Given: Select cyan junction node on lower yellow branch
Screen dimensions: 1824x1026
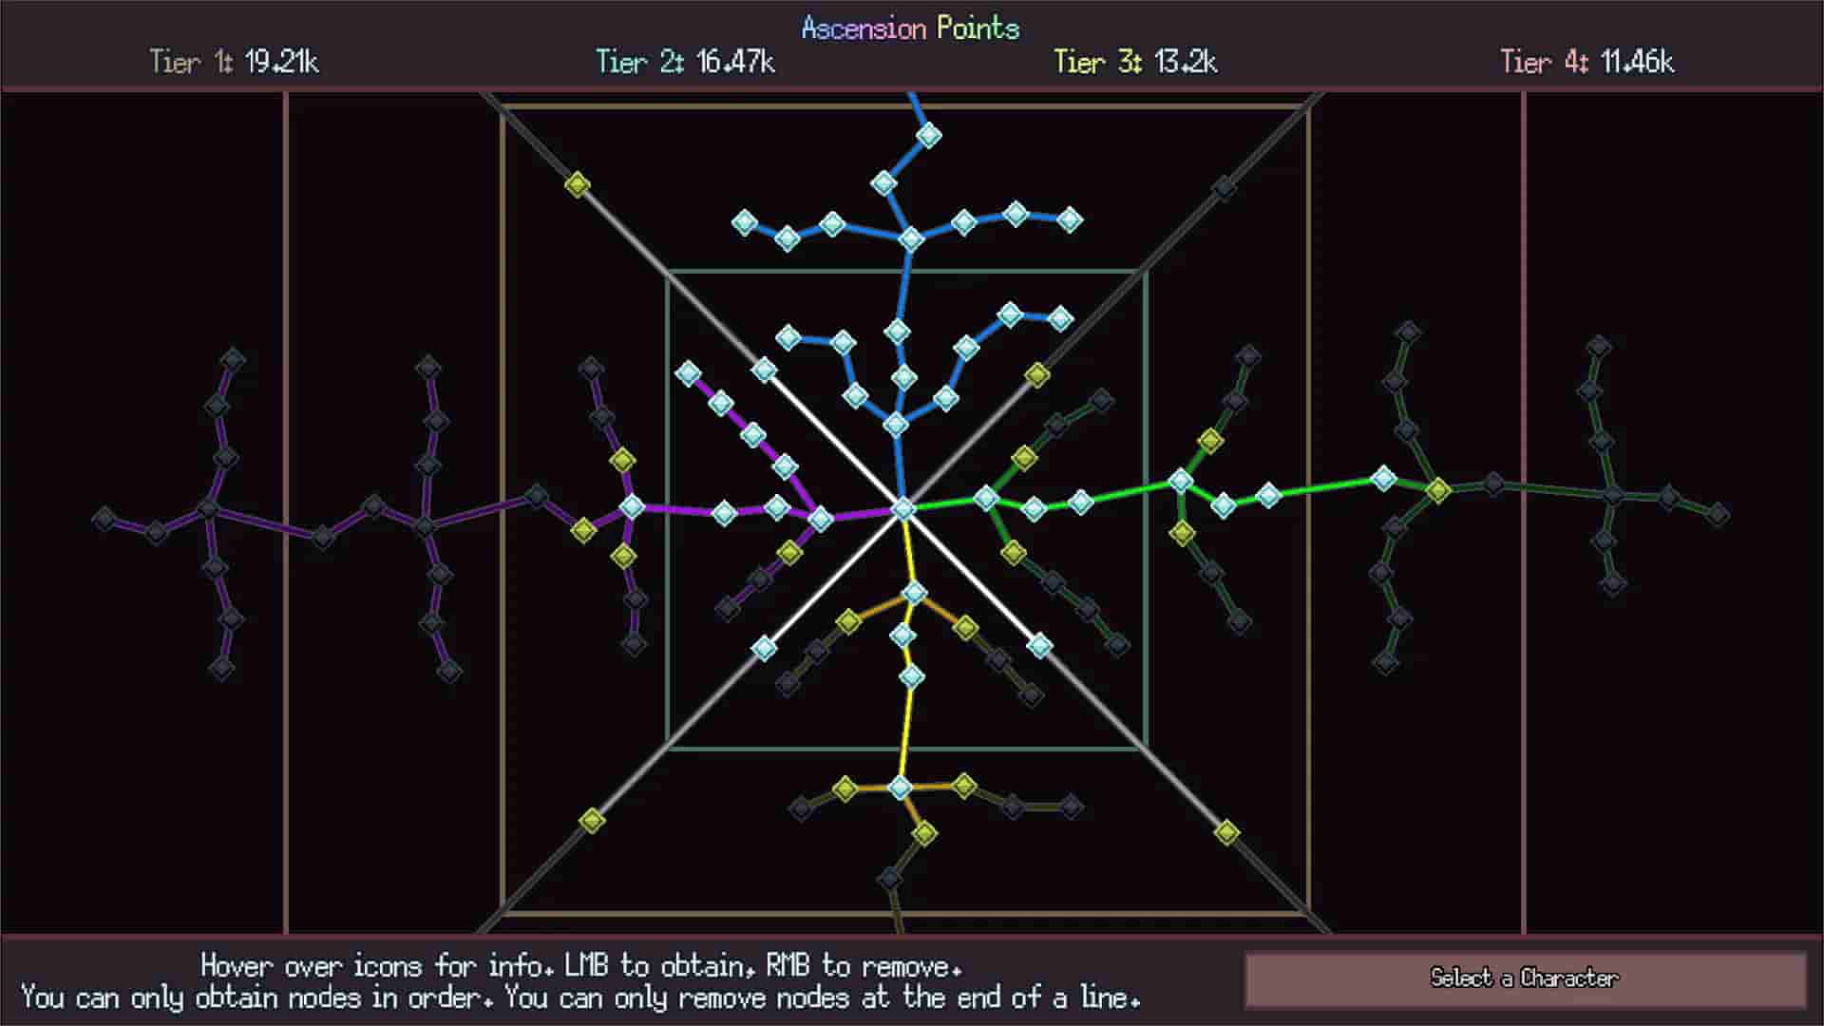Looking at the screenshot, I should (x=901, y=787).
